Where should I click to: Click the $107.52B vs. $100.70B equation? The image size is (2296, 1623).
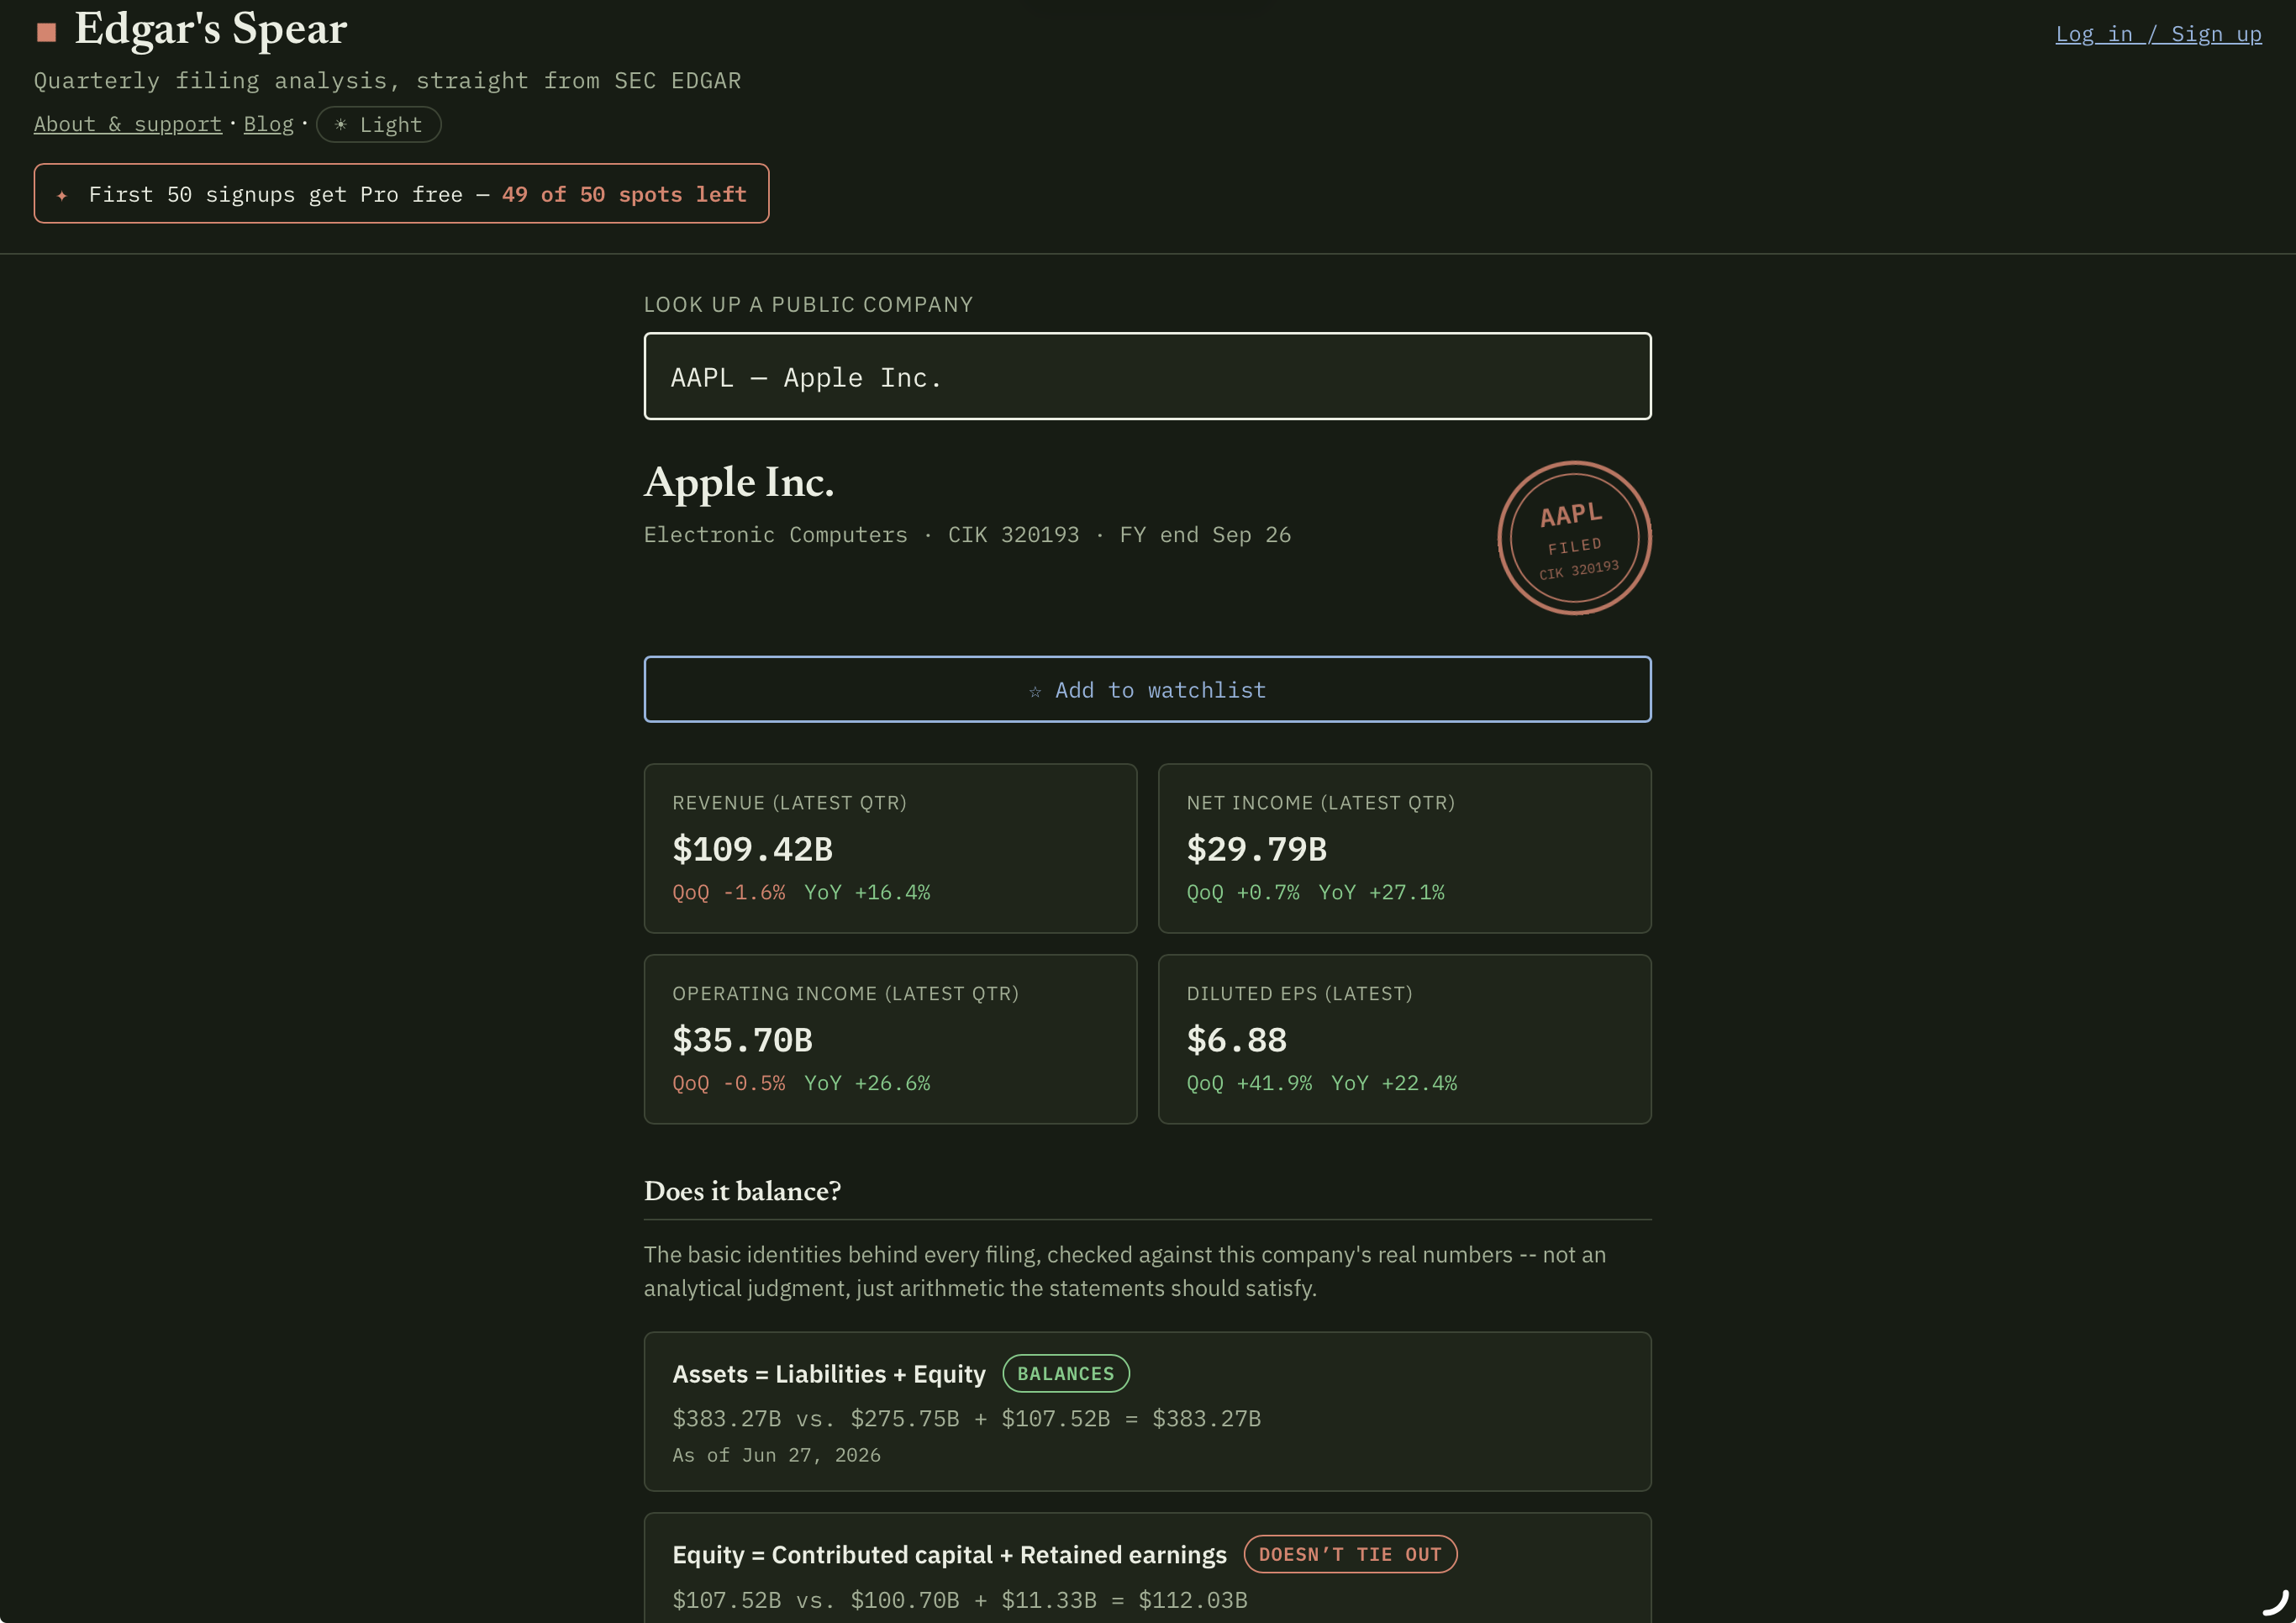[960, 1600]
